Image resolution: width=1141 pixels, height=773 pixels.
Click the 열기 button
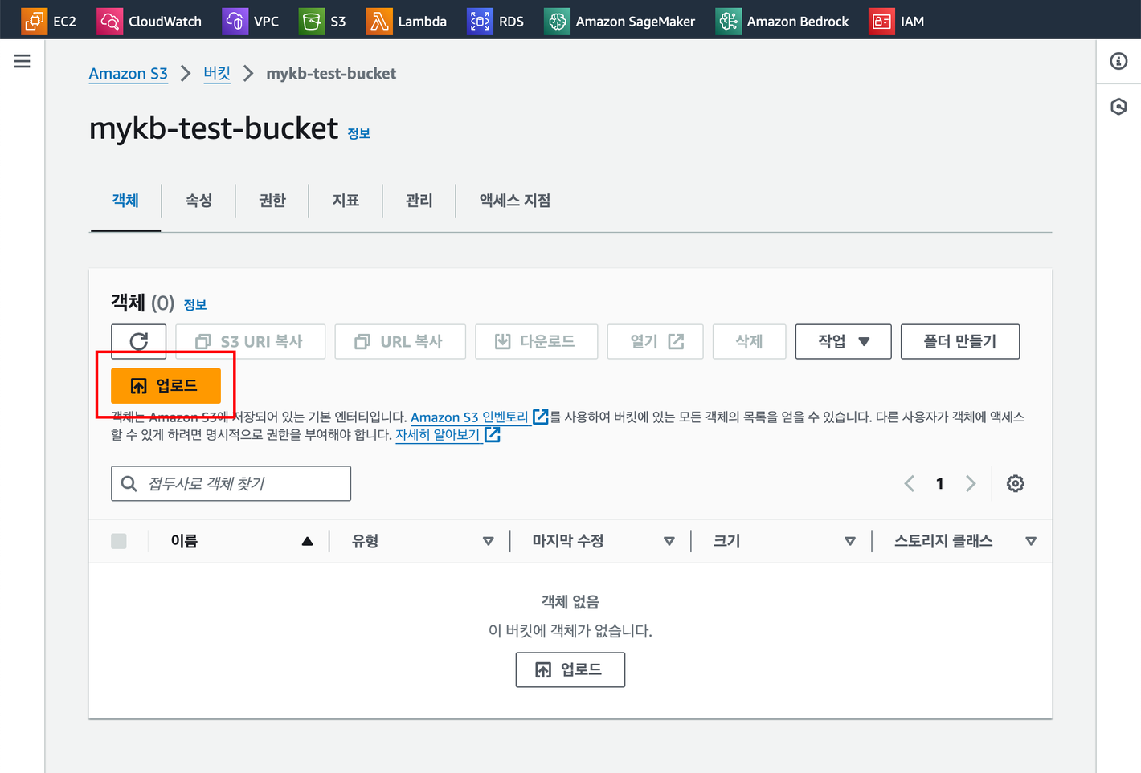656,341
